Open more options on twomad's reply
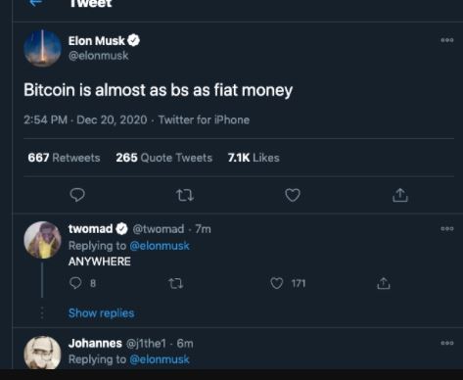The image size is (463, 380). (x=447, y=228)
